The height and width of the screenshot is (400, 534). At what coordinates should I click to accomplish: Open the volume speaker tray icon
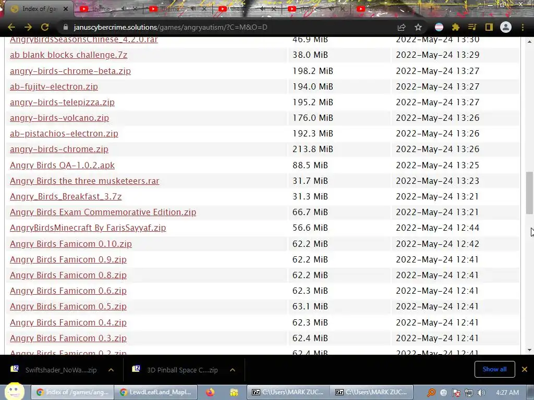coord(481,393)
